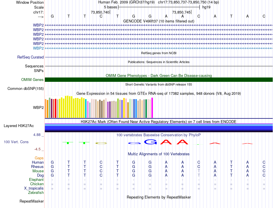Screen dimensions: 273x208
Task: Click the blue H3K27Ac signal band
Action: (159, 128)
